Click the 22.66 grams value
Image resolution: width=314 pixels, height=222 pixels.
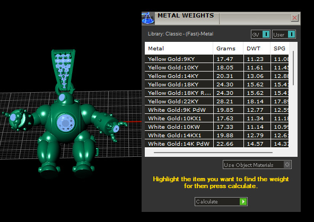pos(225,144)
